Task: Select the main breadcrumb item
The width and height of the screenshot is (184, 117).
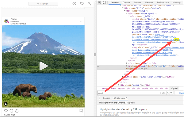Action: 113,89
